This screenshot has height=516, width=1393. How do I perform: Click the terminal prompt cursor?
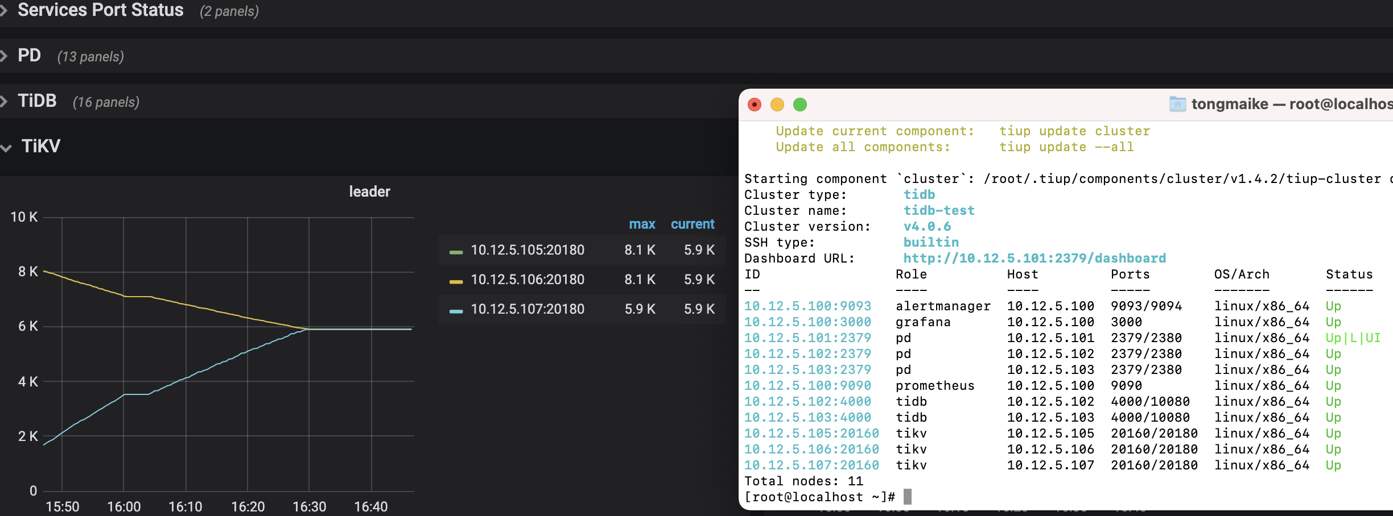click(908, 497)
